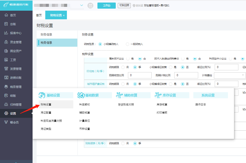
Task: Click the 购销核定比例 input field
Action: 140,75
